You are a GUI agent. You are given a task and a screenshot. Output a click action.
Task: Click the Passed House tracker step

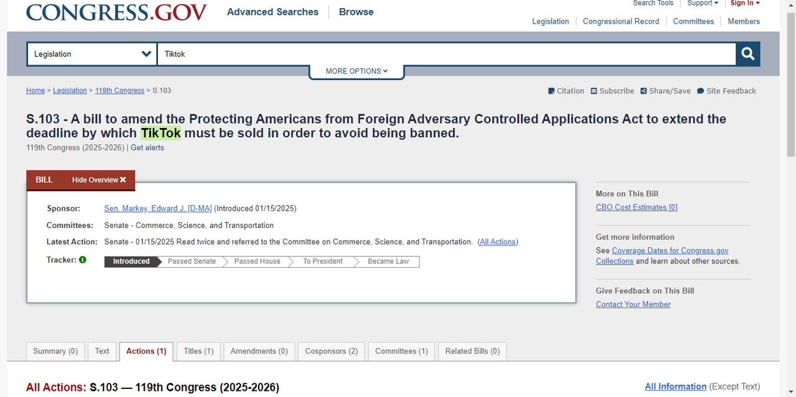(x=257, y=262)
